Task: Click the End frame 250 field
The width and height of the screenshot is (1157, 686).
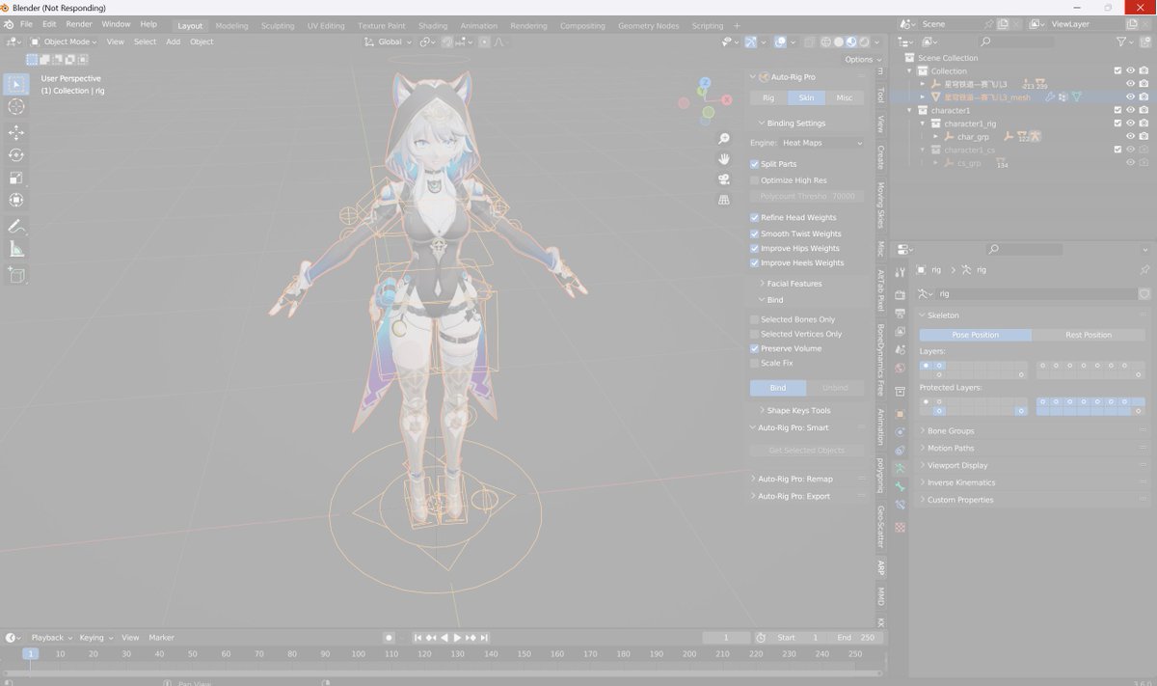Action: pyautogui.click(x=855, y=638)
